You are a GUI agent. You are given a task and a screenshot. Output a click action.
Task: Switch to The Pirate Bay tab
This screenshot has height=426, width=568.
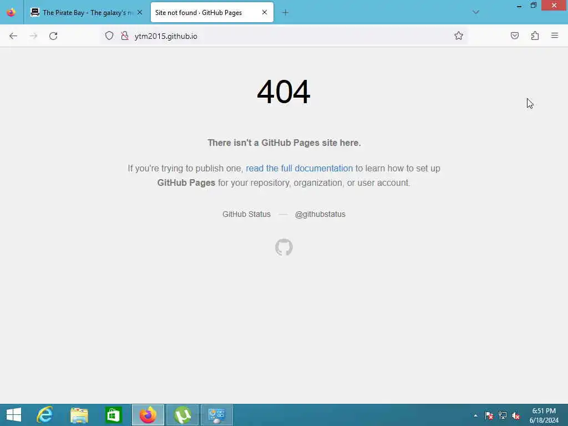(x=87, y=13)
